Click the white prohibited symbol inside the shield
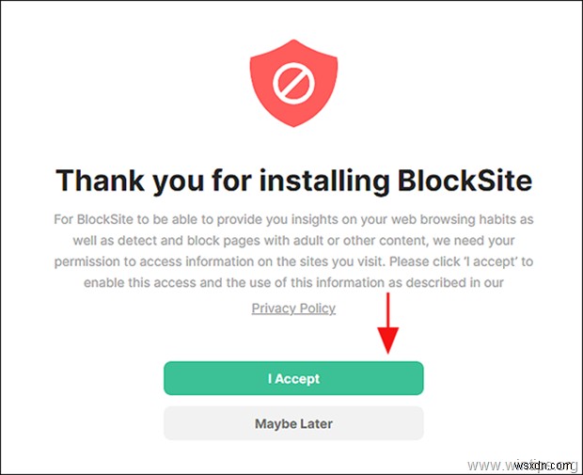The height and width of the screenshot is (475, 583). click(x=293, y=85)
